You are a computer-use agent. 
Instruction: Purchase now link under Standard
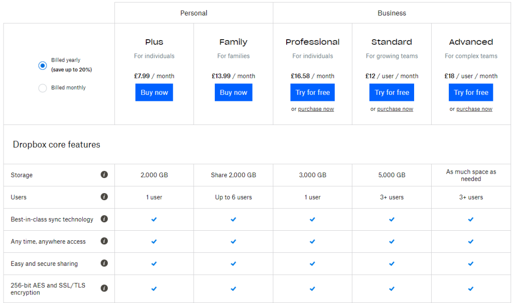click(395, 109)
